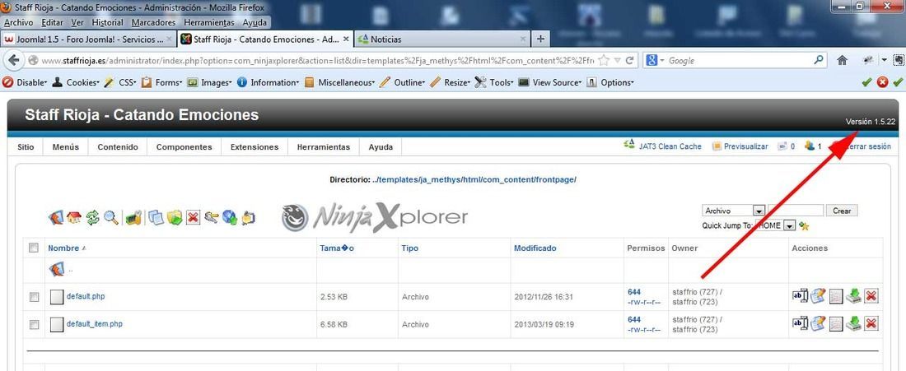
Task: Select the move files folder icon
Action: (x=175, y=217)
